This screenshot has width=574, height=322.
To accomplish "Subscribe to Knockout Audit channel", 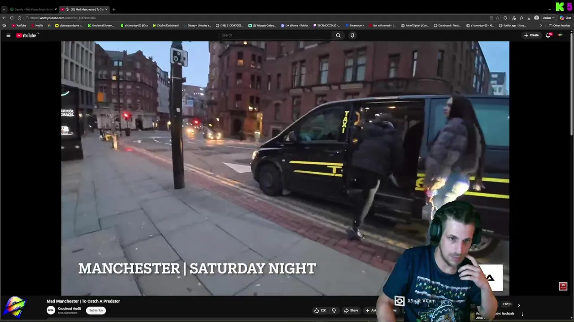I will [96, 310].
